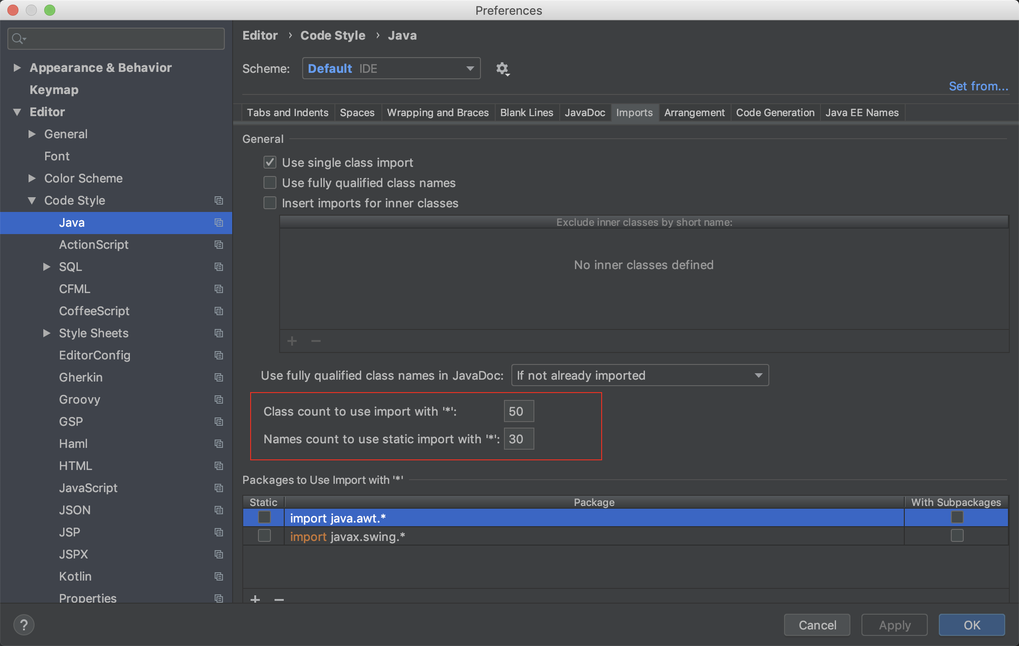Uncheck Use single class import
Viewport: 1019px width, 646px height.
[x=270, y=163]
